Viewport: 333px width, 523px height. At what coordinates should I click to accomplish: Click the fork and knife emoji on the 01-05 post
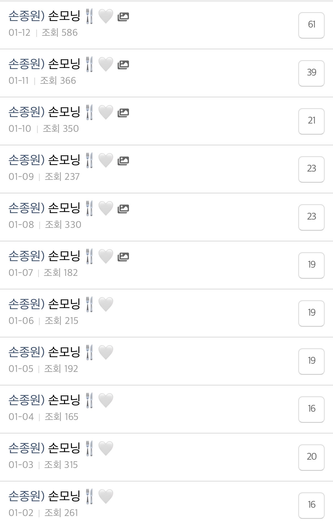[89, 352]
